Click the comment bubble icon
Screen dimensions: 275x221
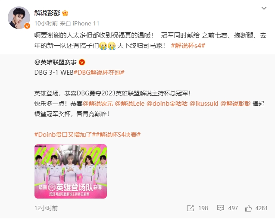(x=220, y=208)
